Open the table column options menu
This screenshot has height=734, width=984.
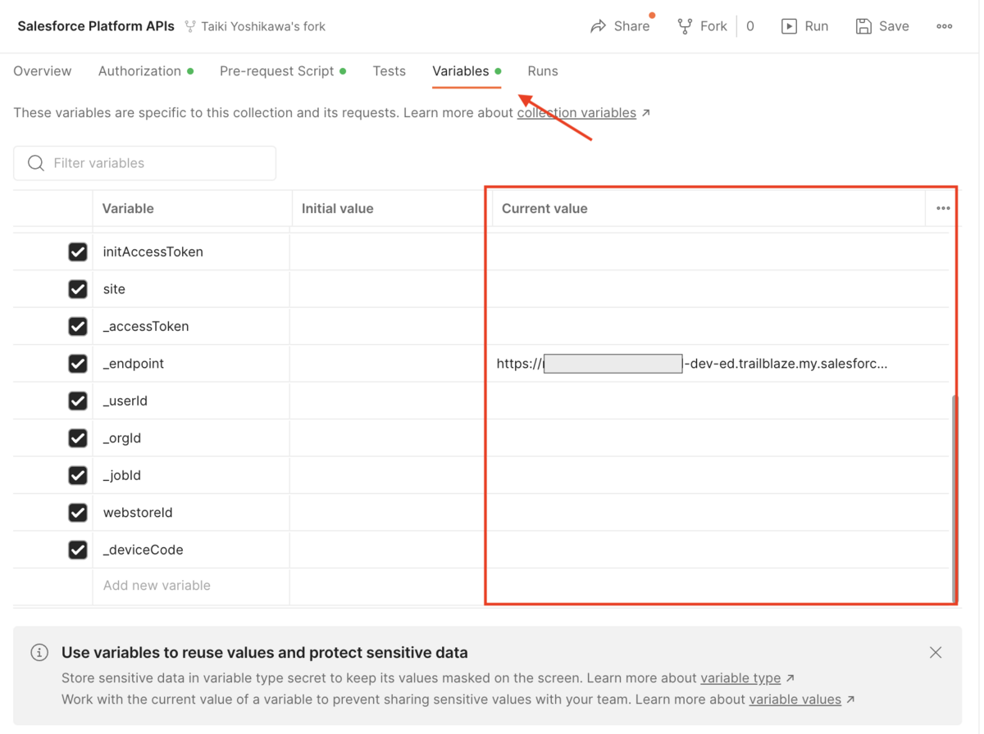[943, 208]
